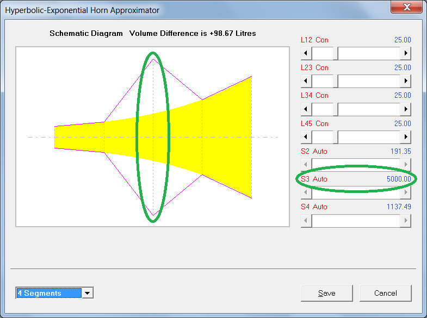Screen dimensions: 427x318
Task: Click the L45 scrollbar left arrow
Action: (x=306, y=137)
